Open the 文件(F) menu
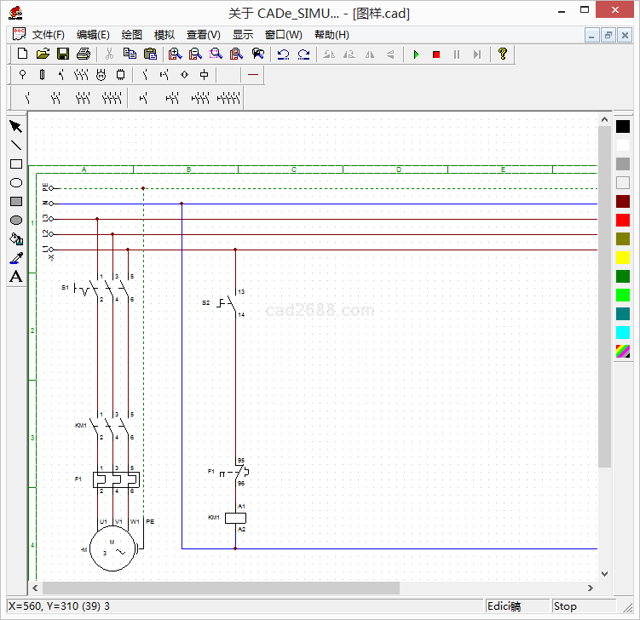The height and width of the screenshot is (620, 640). tap(48, 35)
